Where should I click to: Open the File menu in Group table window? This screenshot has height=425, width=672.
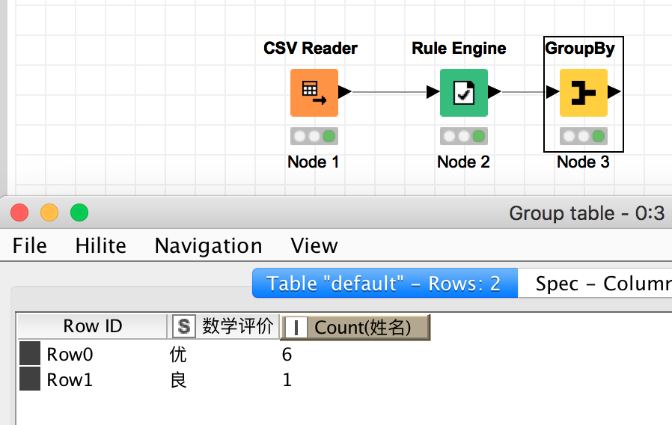(x=30, y=246)
